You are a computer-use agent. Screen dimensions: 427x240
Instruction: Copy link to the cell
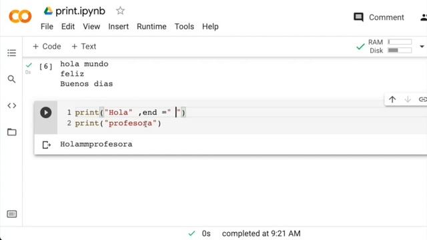[x=422, y=99]
